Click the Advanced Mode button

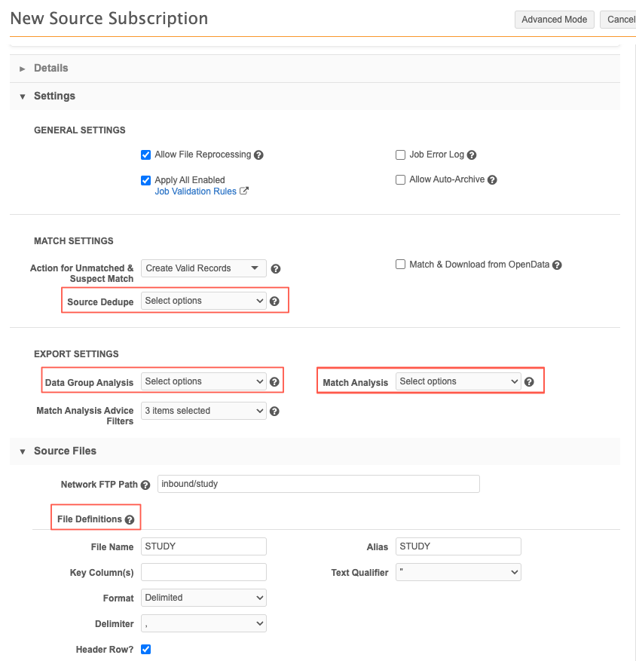pyautogui.click(x=554, y=20)
